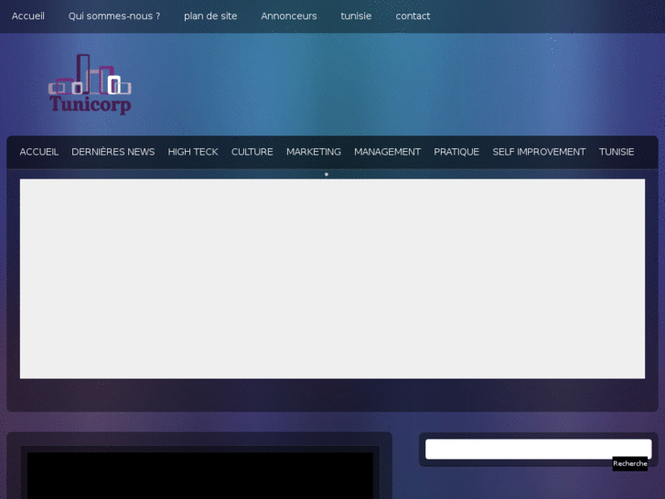This screenshot has height=499, width=665.
Task: Click the large light slideshow banner
Action: point(332,278)
